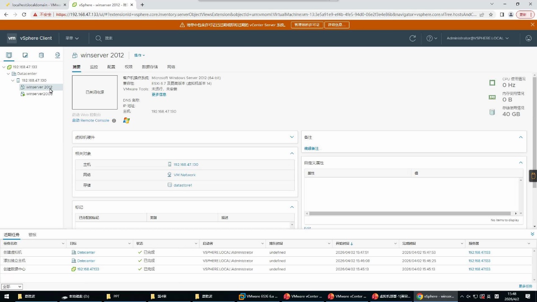Open the VM Network link

point(185,175)
